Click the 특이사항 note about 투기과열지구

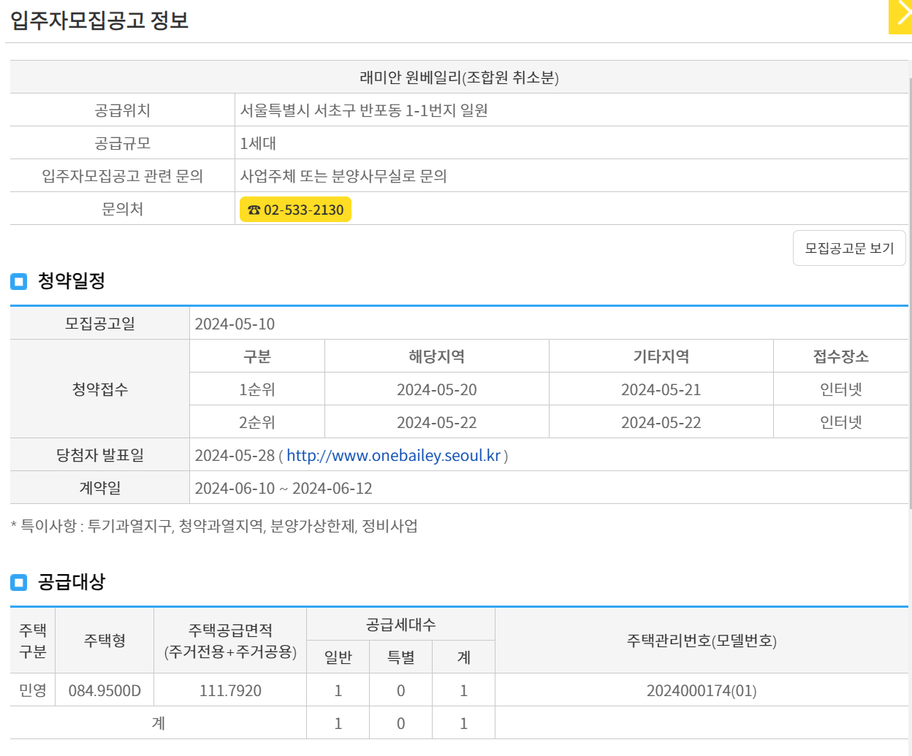pos(214,526)
